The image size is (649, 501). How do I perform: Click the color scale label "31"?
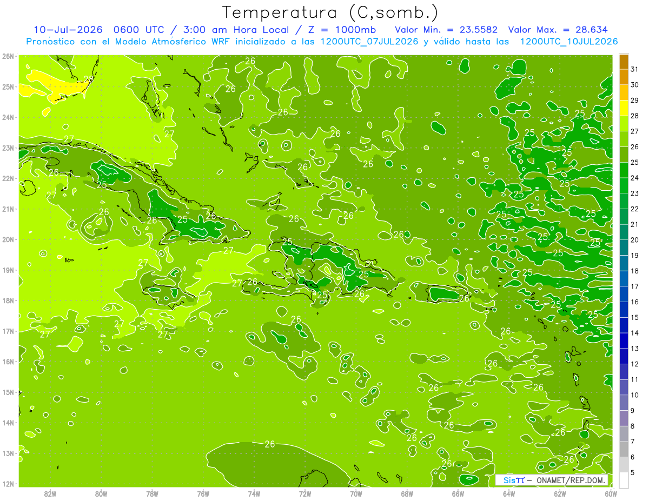point(634,69)
